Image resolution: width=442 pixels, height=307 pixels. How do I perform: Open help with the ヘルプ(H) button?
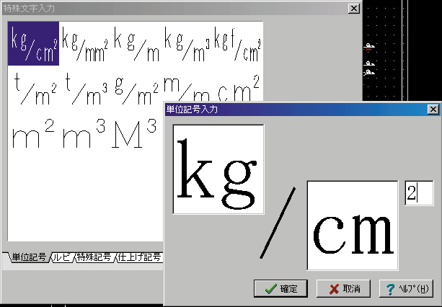[406, 288]
